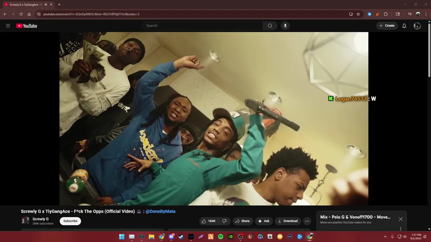Click the Create button
The image size is (431, 242).
pyautogui.click(x=387, y=26)
